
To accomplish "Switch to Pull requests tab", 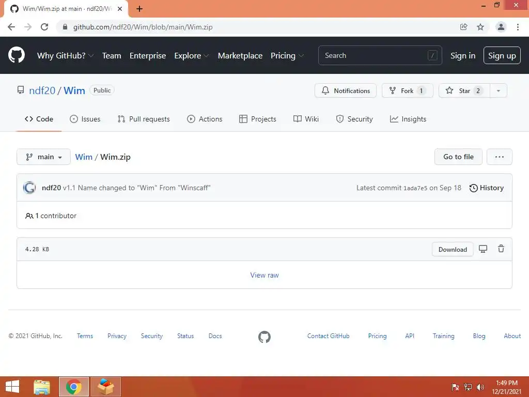I will coord(144,119).
